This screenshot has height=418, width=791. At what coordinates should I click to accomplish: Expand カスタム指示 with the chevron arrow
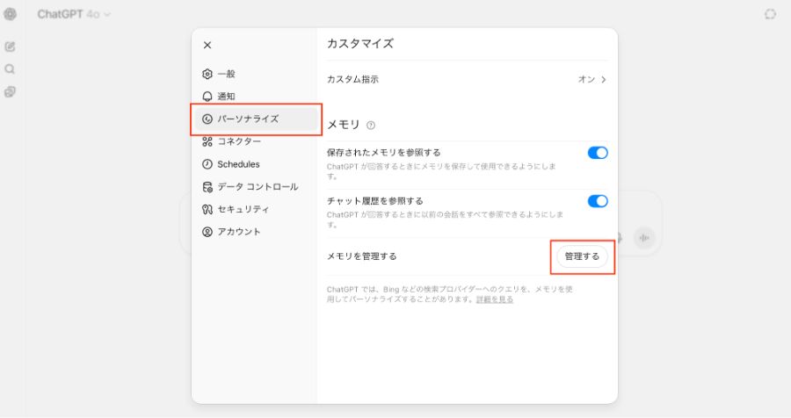(x=603, y=80)
